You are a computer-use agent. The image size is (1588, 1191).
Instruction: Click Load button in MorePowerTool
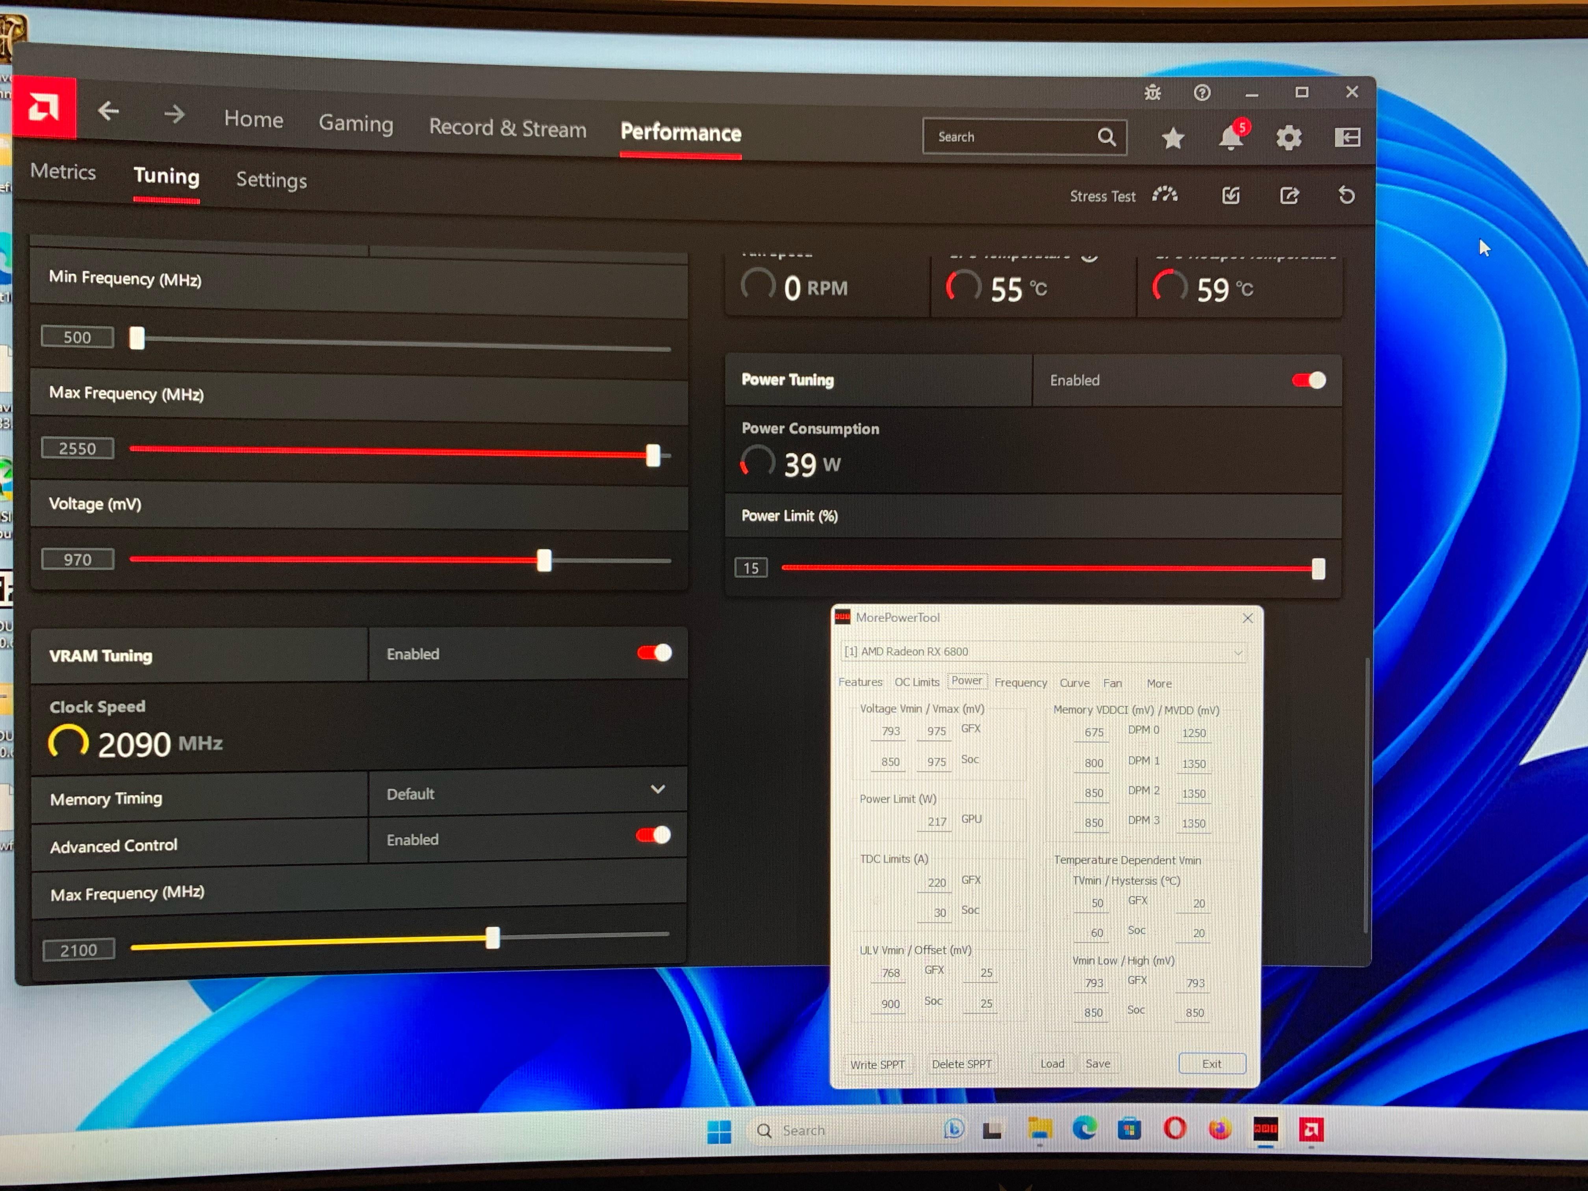coord(1052,1064)
